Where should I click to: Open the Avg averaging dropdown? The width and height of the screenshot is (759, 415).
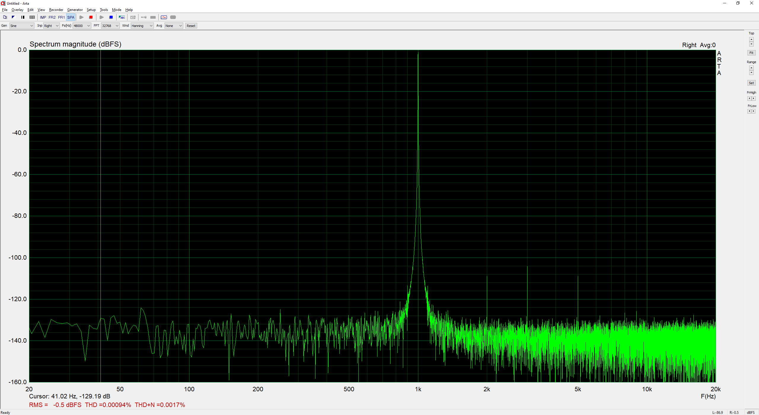coord(174,26)
